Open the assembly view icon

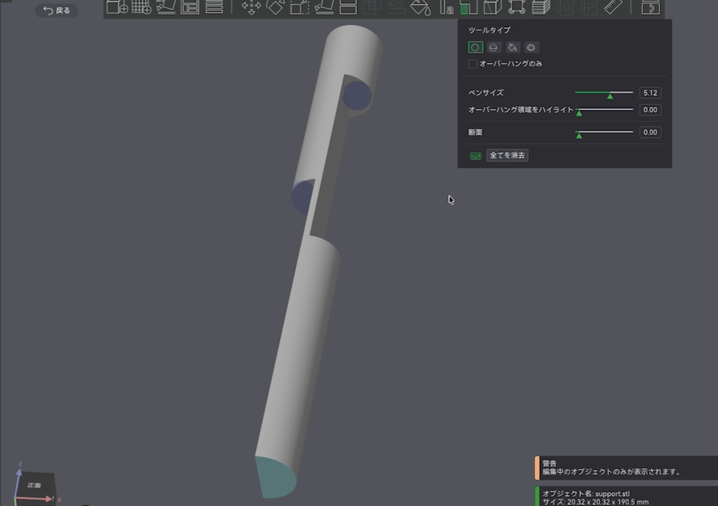coord(650,7)
